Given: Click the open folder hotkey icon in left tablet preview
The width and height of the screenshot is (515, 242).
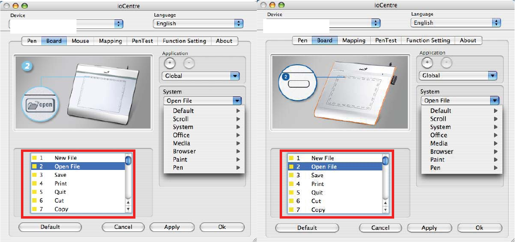Looking at the screenshot, I should pos(41,105).
